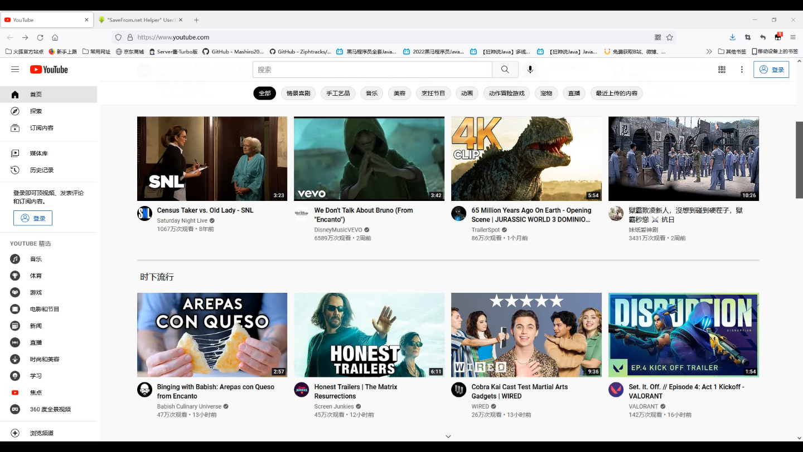Open 历史记录 in the sidebar
Screen dimensions: 803x452
click(x=49, y=170)
